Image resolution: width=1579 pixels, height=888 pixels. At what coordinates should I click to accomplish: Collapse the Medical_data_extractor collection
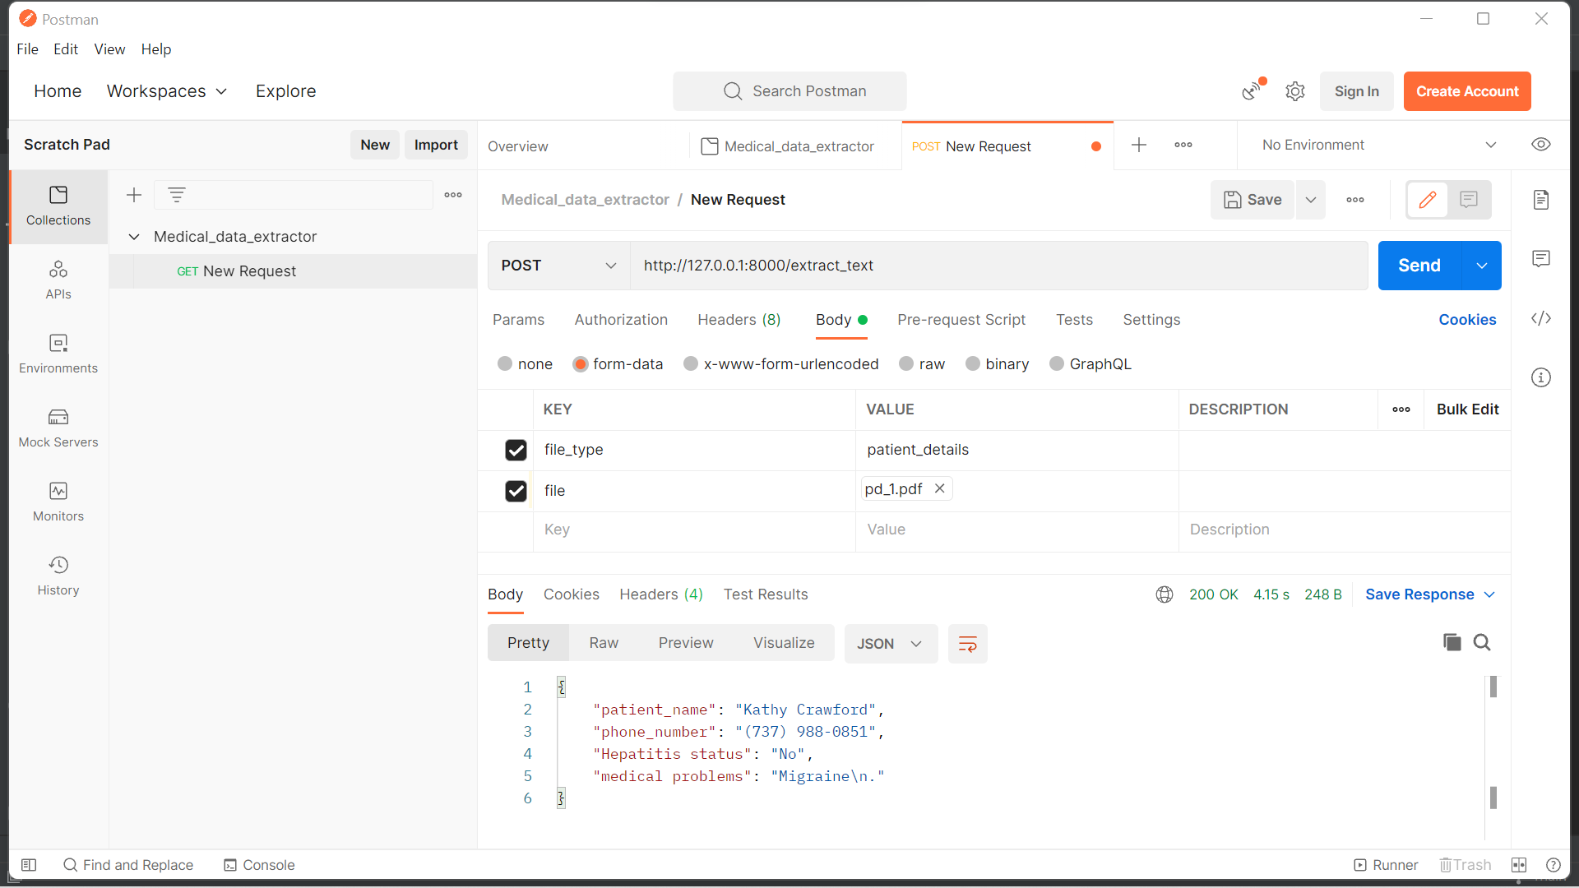point(134,236)
